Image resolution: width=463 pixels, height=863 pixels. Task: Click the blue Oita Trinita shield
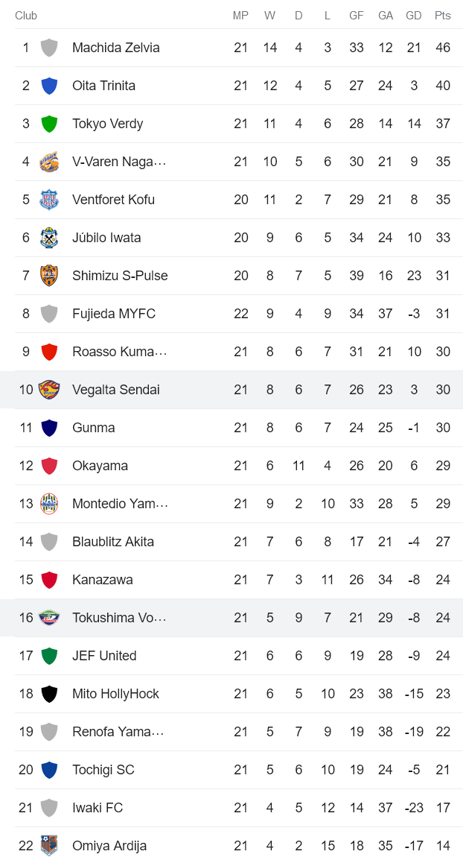(x=49, y=86)
